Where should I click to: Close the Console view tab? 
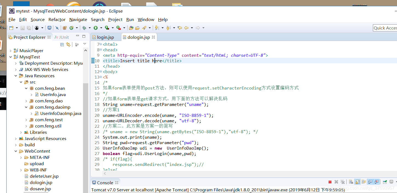point(117,183)
